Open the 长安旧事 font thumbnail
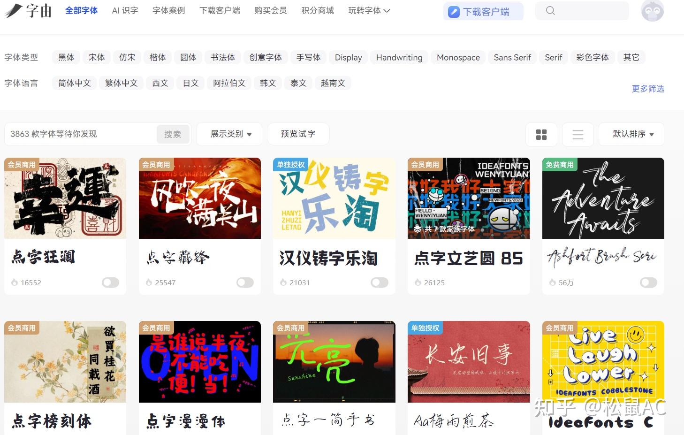Screen dimensions: 684x435 click(469, 362)
